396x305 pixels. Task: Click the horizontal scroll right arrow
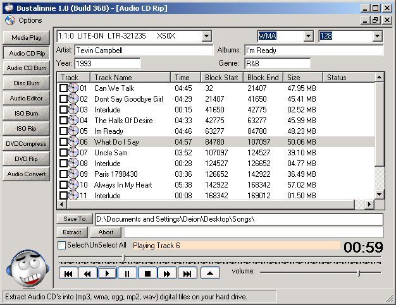coord(369,204)
